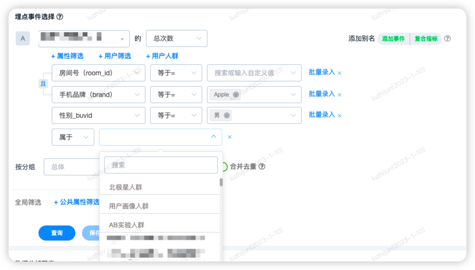
Task: Remove the 房间号 (room_id) filter row
Action: coord(340,73)
